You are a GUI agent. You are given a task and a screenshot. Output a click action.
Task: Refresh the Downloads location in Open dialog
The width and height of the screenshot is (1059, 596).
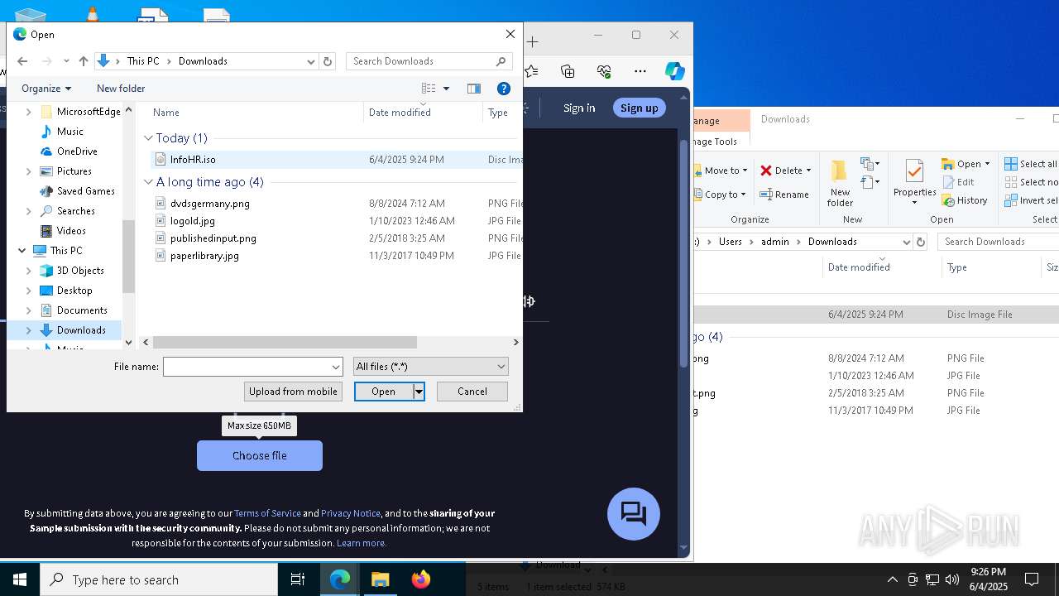328,61
